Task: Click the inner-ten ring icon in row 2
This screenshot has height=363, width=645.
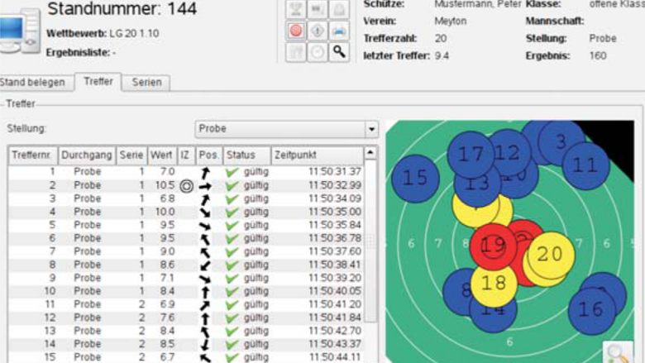Action: pos(186,186)
